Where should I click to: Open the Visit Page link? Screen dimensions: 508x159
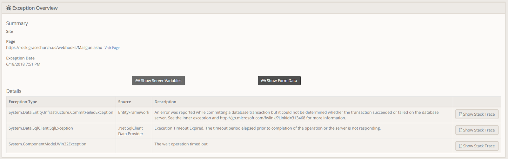click(112, 48)
